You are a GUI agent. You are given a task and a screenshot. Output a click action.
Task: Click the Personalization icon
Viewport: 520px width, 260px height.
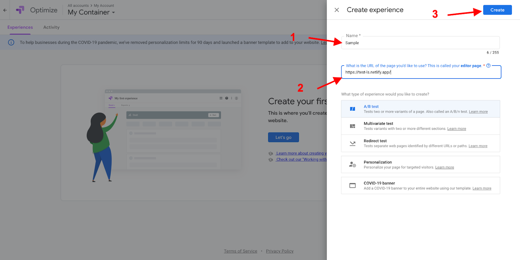352,165
